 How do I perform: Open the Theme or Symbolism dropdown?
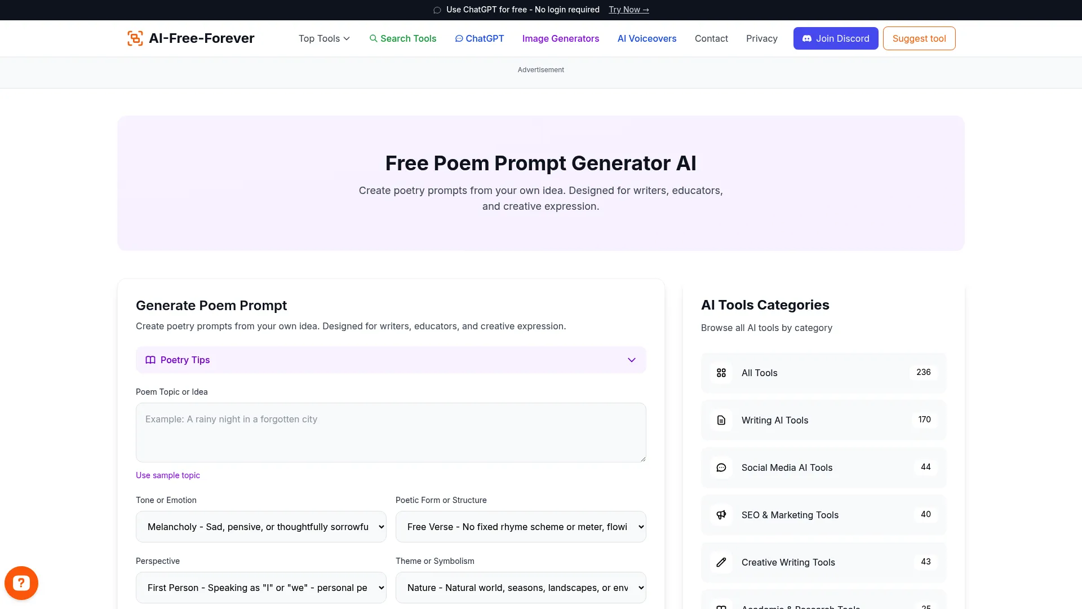click(520, 587)
